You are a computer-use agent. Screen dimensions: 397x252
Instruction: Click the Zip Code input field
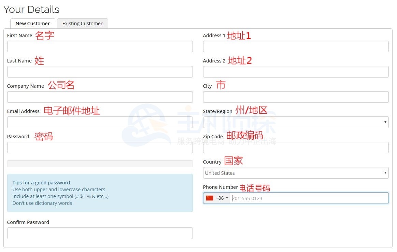(x=296, y=148)
